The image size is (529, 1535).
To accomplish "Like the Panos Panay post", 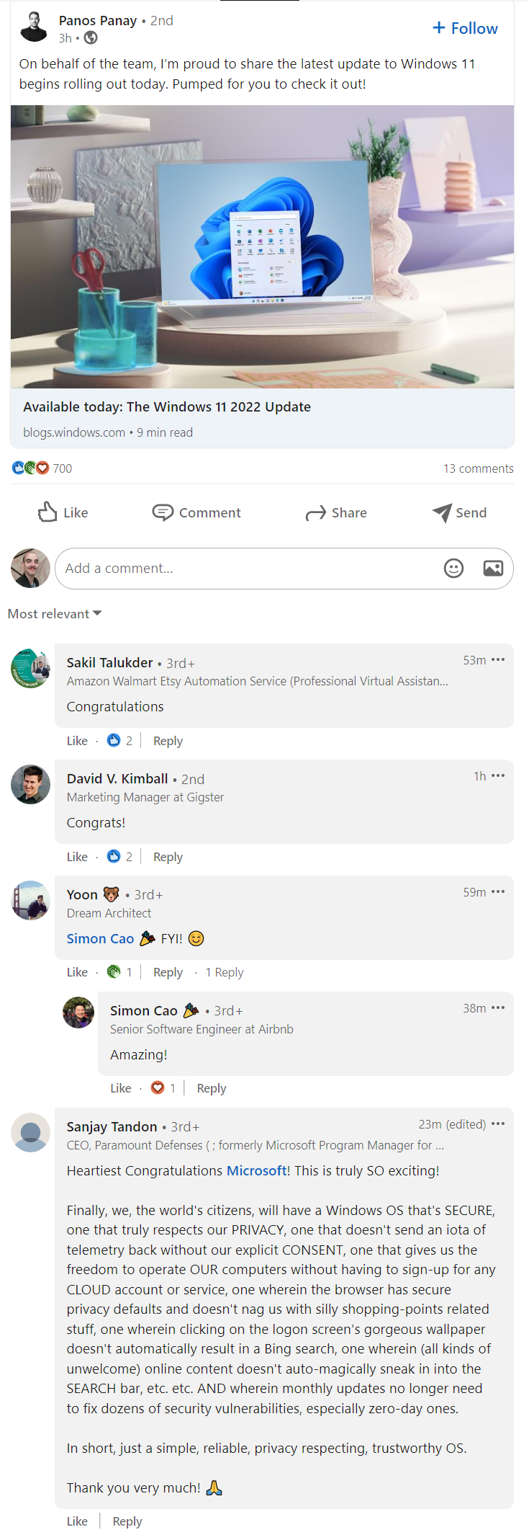I will click(x=63, y=512).
